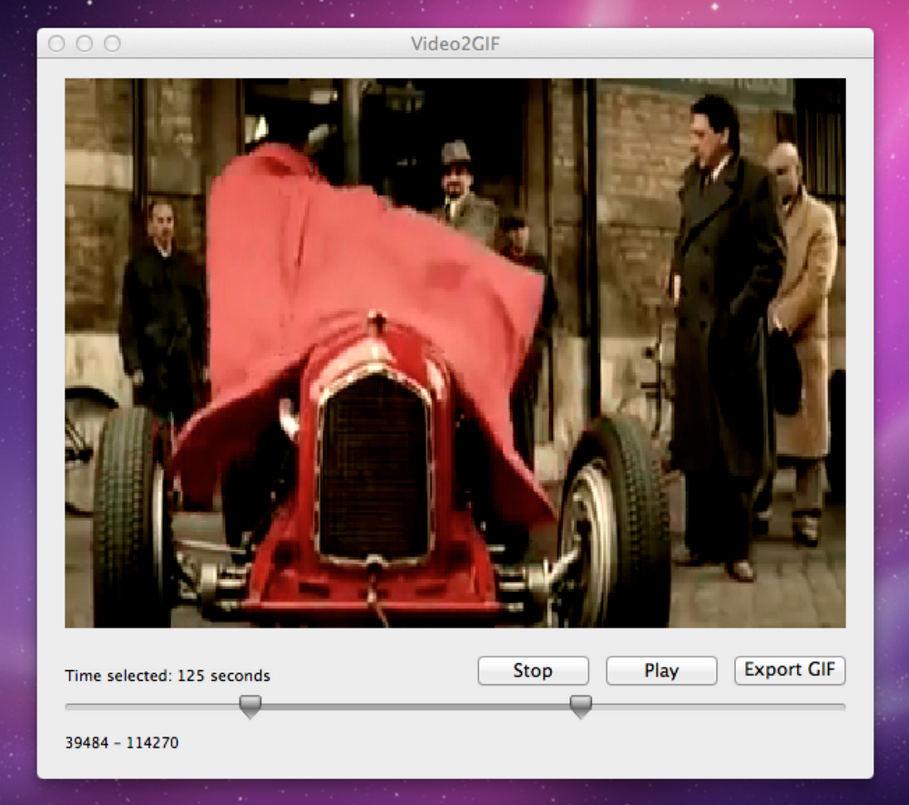Screen dimensions: 909x805
Task: Click the '39484 – 114270' frame range label
Action: (x=121, y=742)
